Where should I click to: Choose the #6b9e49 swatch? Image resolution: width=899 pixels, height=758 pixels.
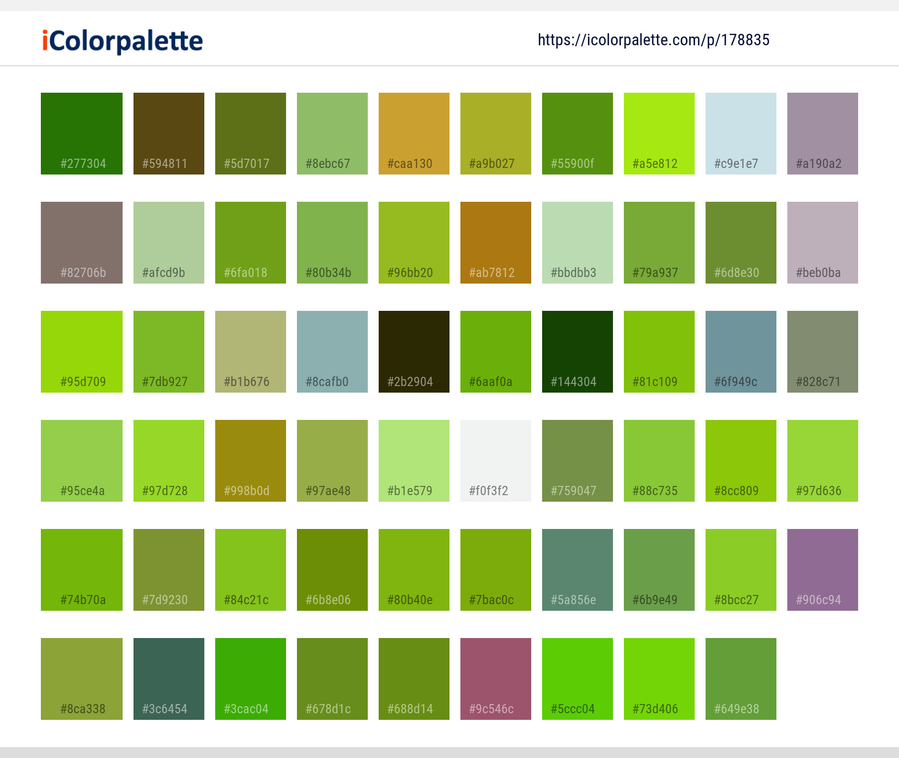pos(659,570)
